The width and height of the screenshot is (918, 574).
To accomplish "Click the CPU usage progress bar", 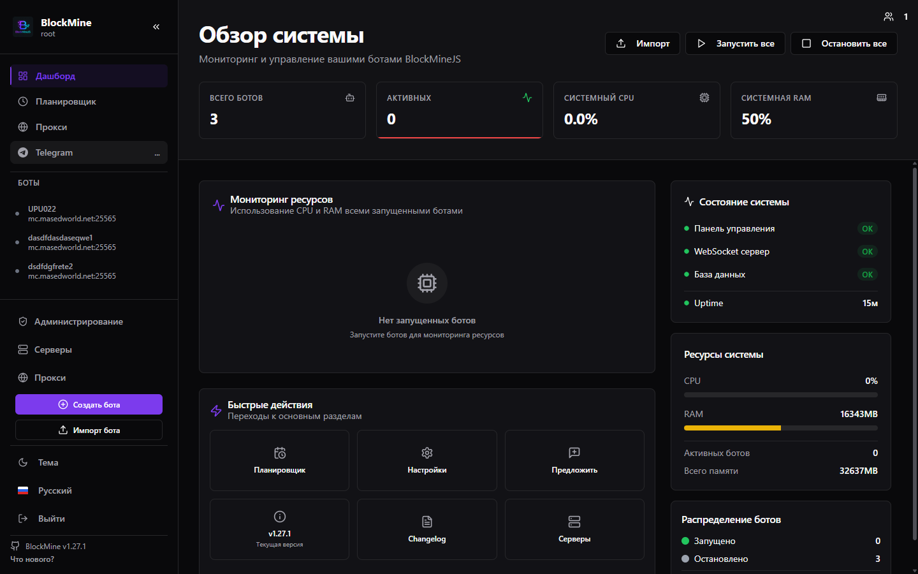I will 781,395.
